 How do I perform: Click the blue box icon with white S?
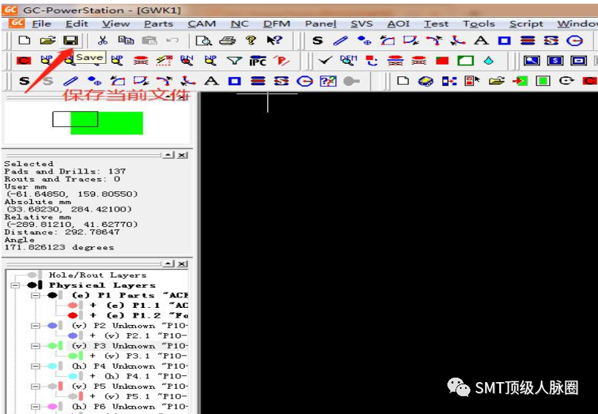click(x=555, y=61)
